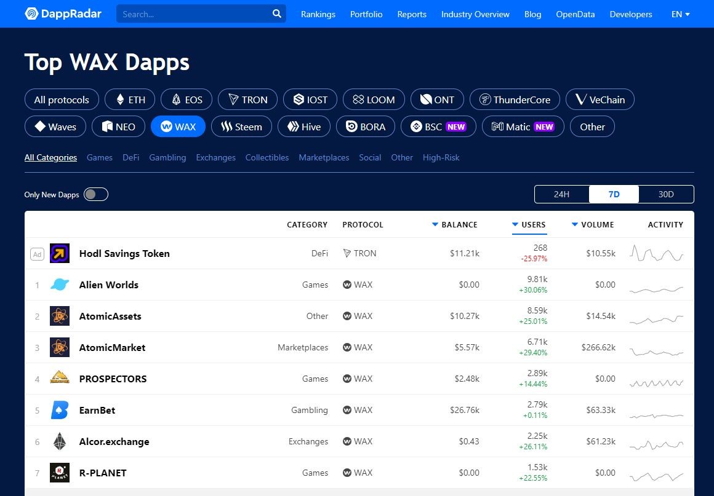
Task: Select the Games category tab
Action: (x=99, y=157)
